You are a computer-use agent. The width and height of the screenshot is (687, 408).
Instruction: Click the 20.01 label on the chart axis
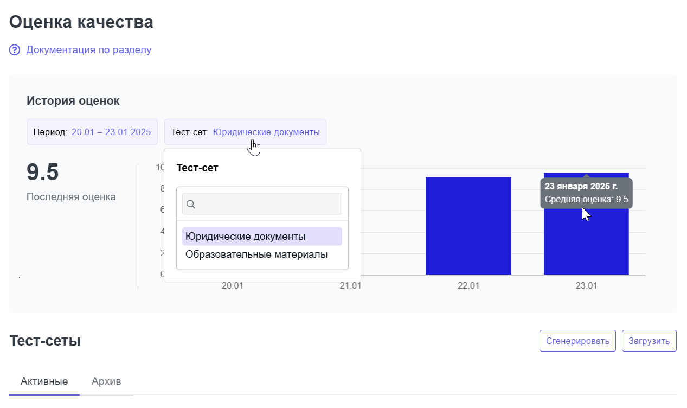tap(232, 285)
